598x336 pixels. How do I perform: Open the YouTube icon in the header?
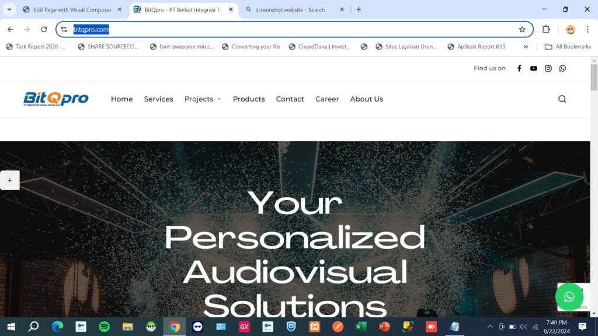(x=534, y=68)
